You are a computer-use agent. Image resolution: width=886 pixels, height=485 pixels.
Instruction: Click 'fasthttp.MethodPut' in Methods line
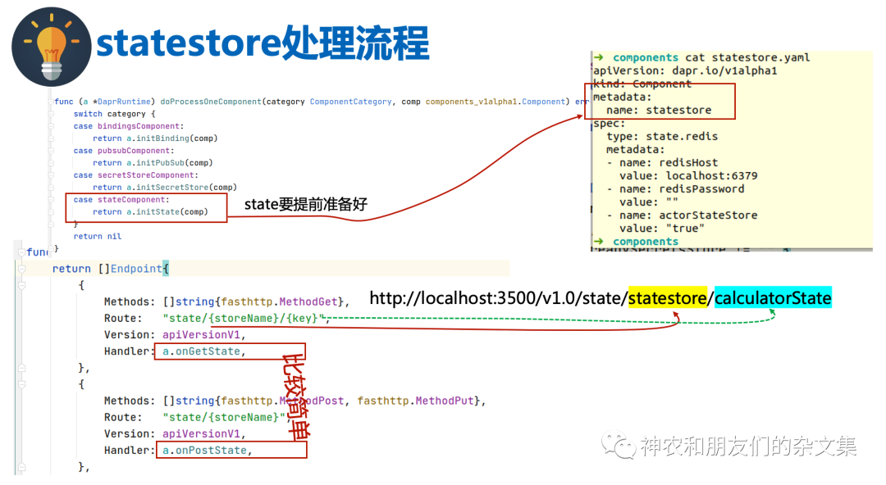click(415, 401)
